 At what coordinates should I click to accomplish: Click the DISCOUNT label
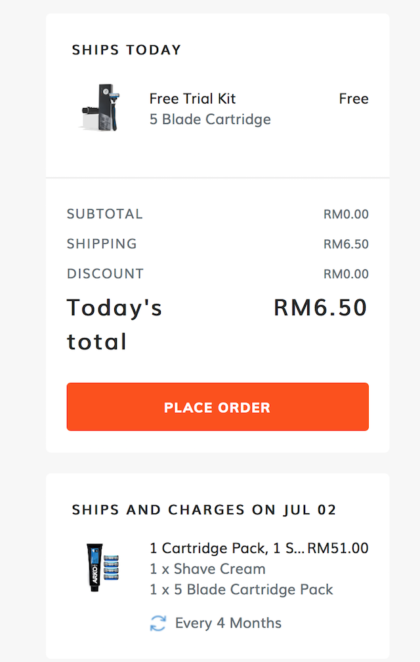coord(105,273)
